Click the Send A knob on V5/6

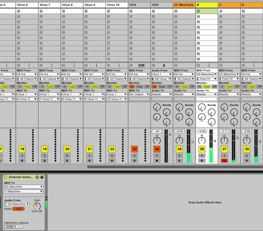coord(157,107)
